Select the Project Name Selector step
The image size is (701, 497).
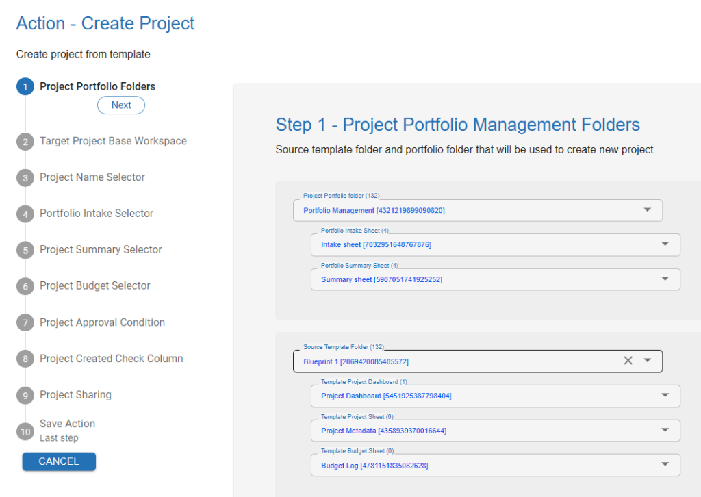point(92,177)
